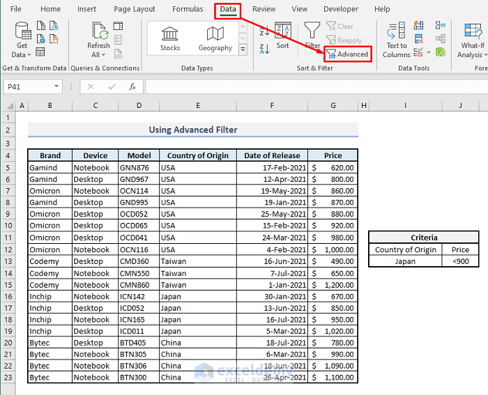The height and width of the screenshot is (395, 488).
Task: Select the Geography data type
Action: pyautogui.click(x=215, y=38)
